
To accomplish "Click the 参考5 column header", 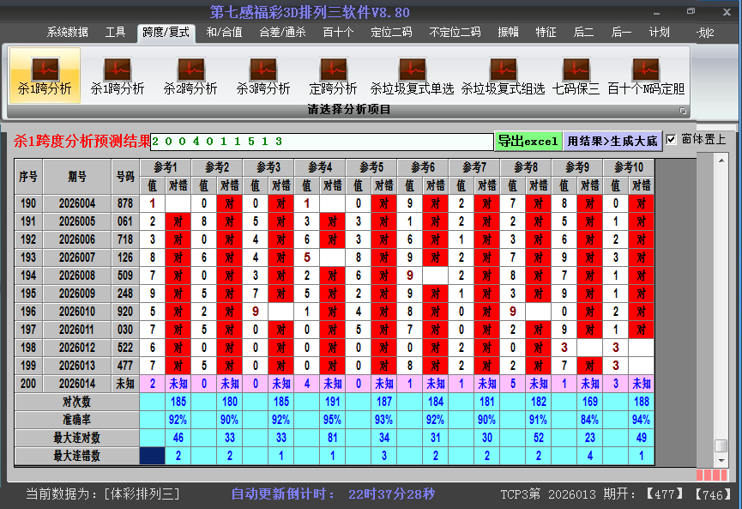I will [371, 167].
